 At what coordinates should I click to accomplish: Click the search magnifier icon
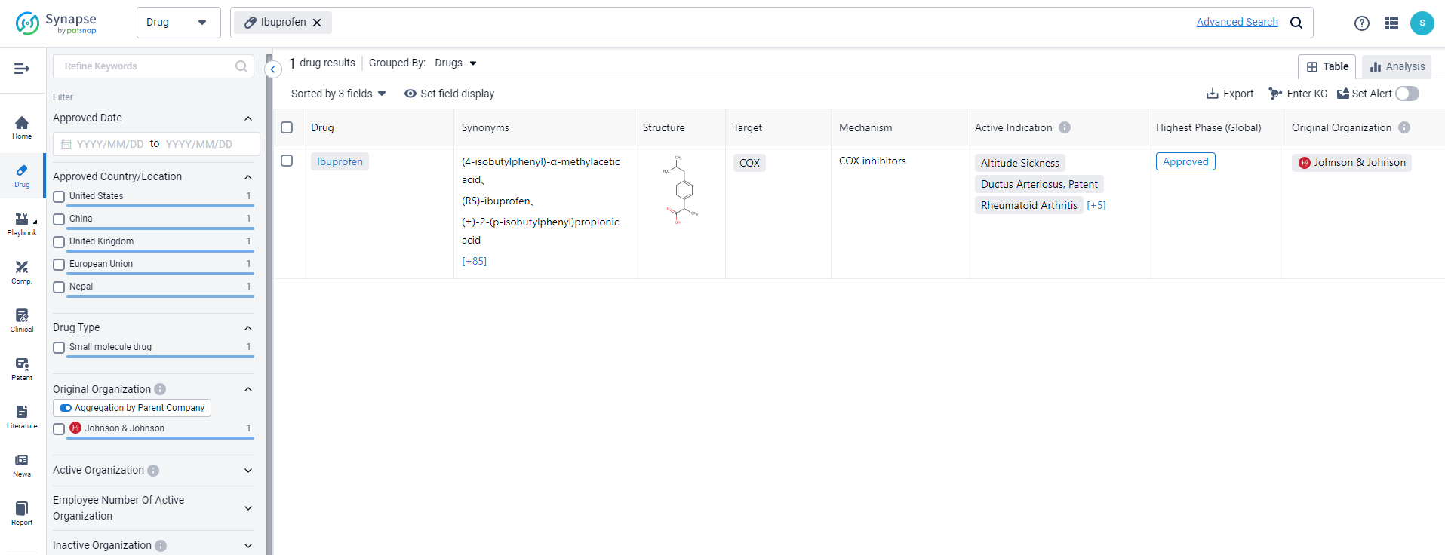coord(1296,23)
